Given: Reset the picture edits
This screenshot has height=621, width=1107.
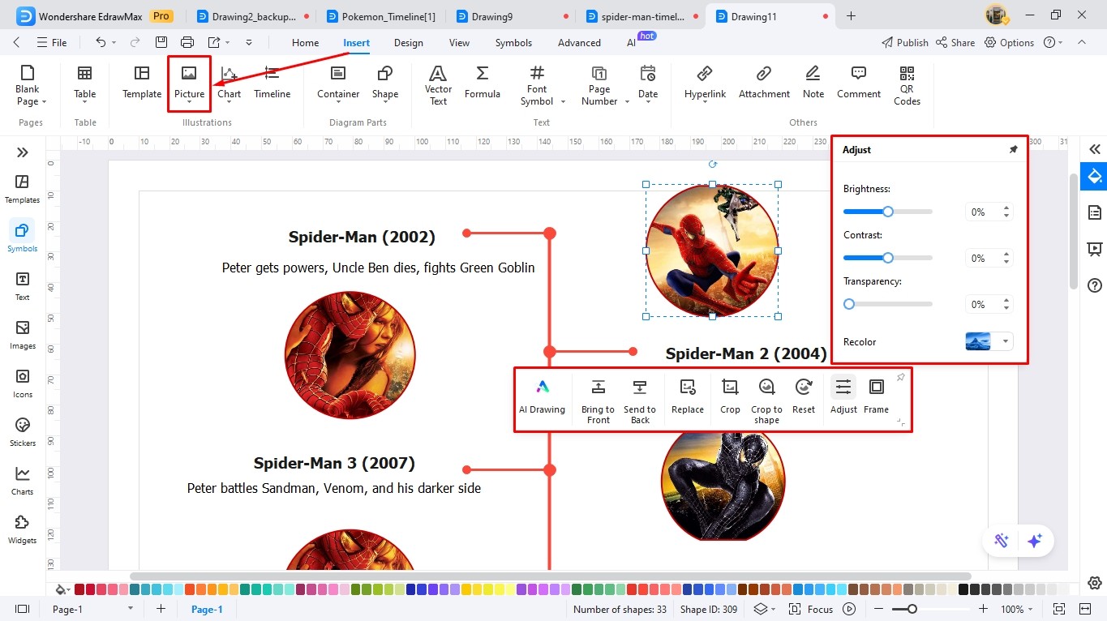Looking at the screenshot, I should (804, 397).
